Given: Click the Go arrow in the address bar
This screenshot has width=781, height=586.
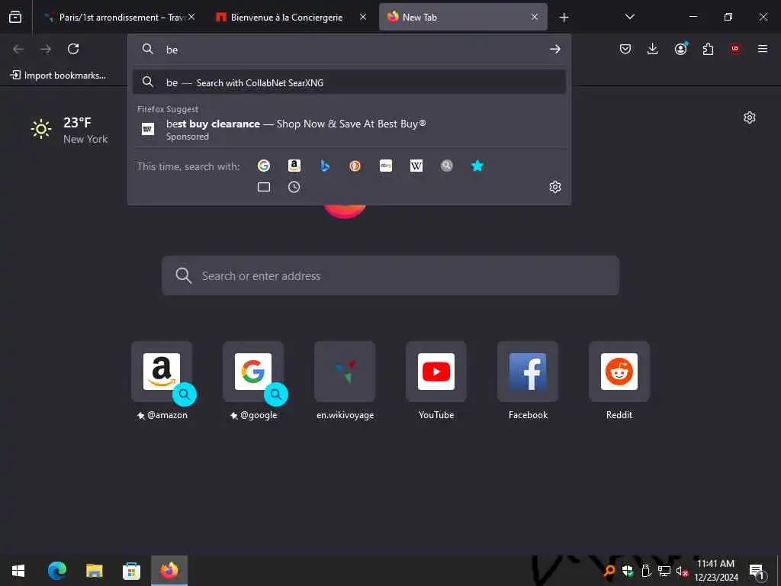Looking at the screenshot, I should (555, 49).
